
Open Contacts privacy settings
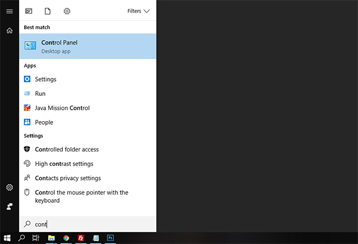tap(88, 178)
